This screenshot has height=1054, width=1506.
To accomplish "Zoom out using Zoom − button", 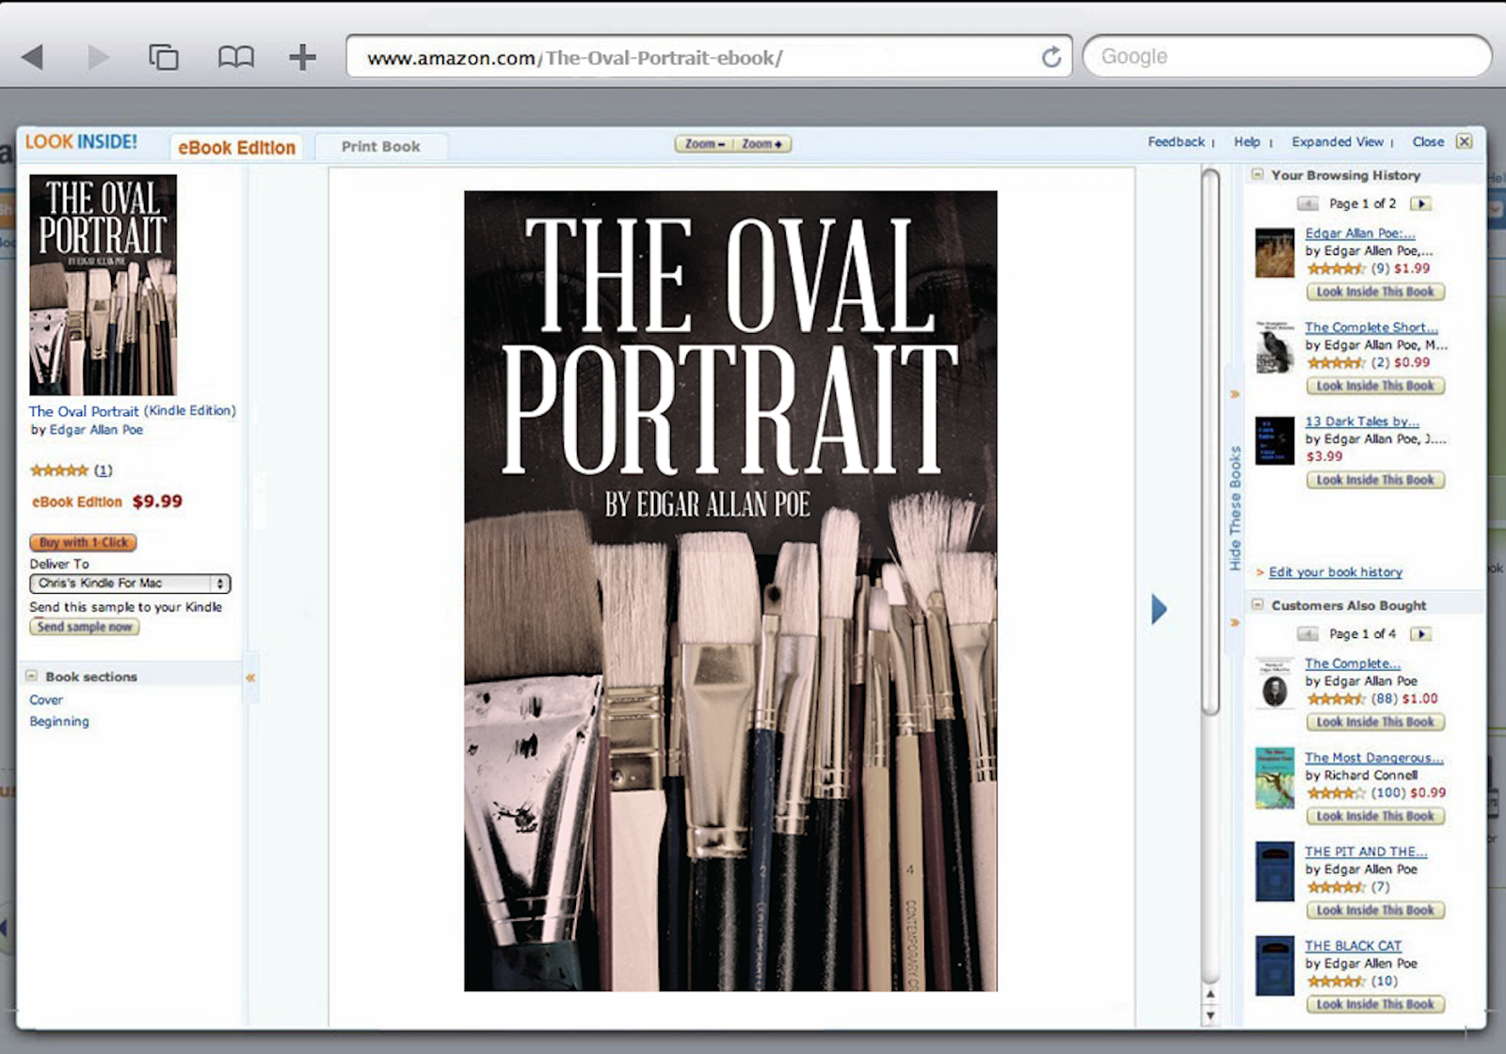I will coord(704,144).
